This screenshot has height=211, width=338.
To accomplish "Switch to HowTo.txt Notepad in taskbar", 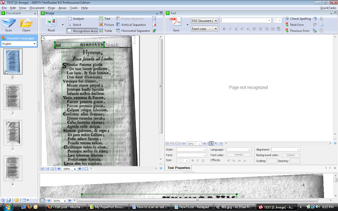I will 192,207.
